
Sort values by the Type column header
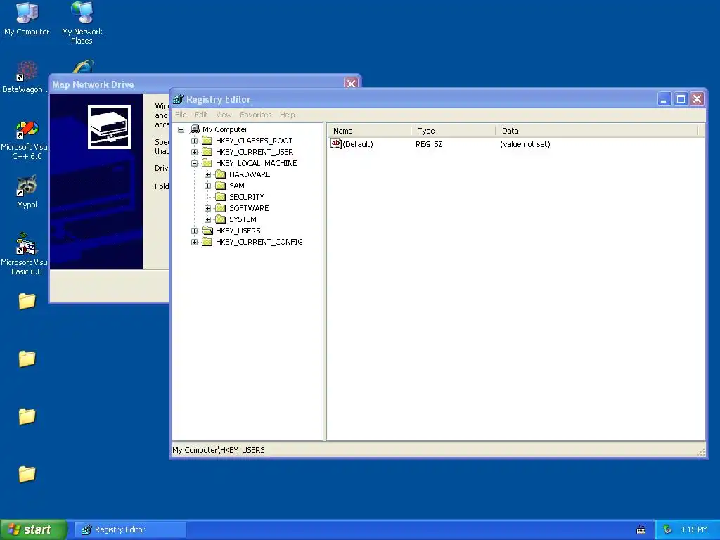click(x=454, y=130)
